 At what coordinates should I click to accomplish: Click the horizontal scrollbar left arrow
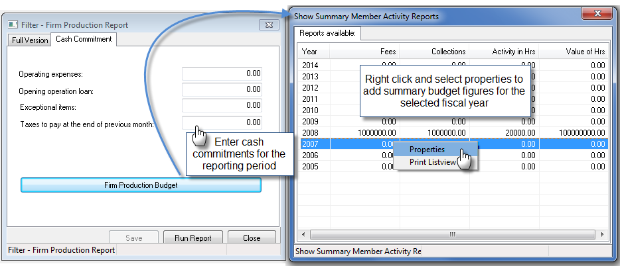pyautogui.click(x=303, y=234)
